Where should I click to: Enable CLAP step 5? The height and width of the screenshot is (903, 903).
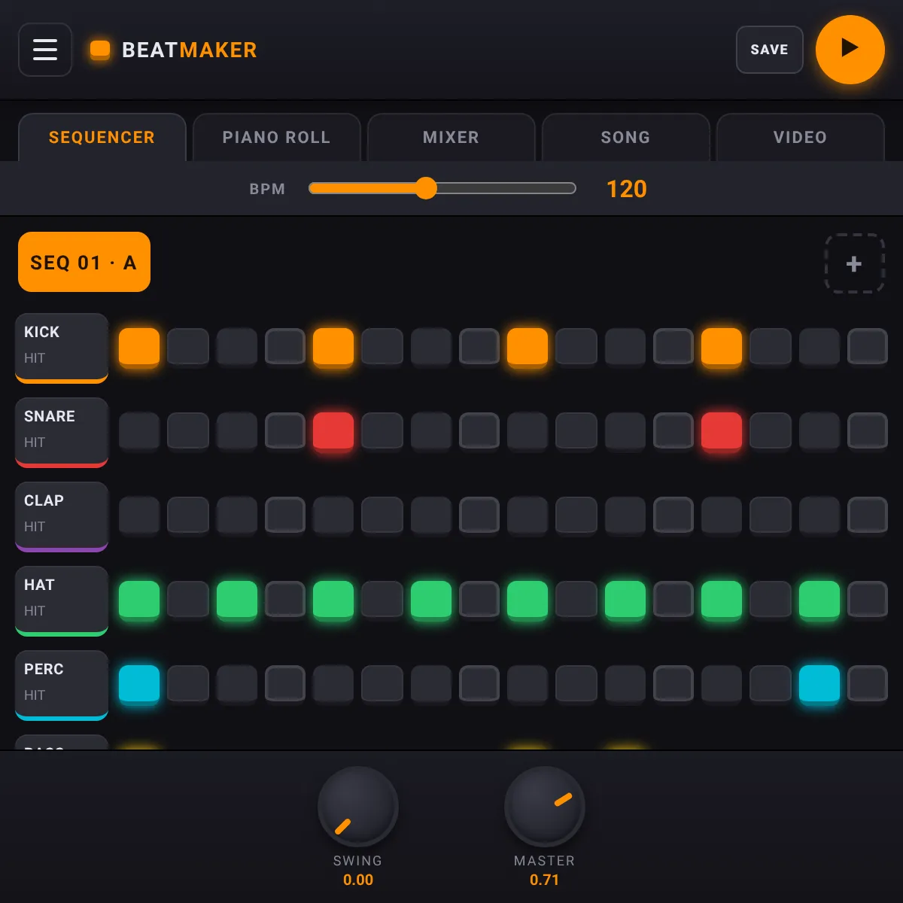(x=333, y=515)
